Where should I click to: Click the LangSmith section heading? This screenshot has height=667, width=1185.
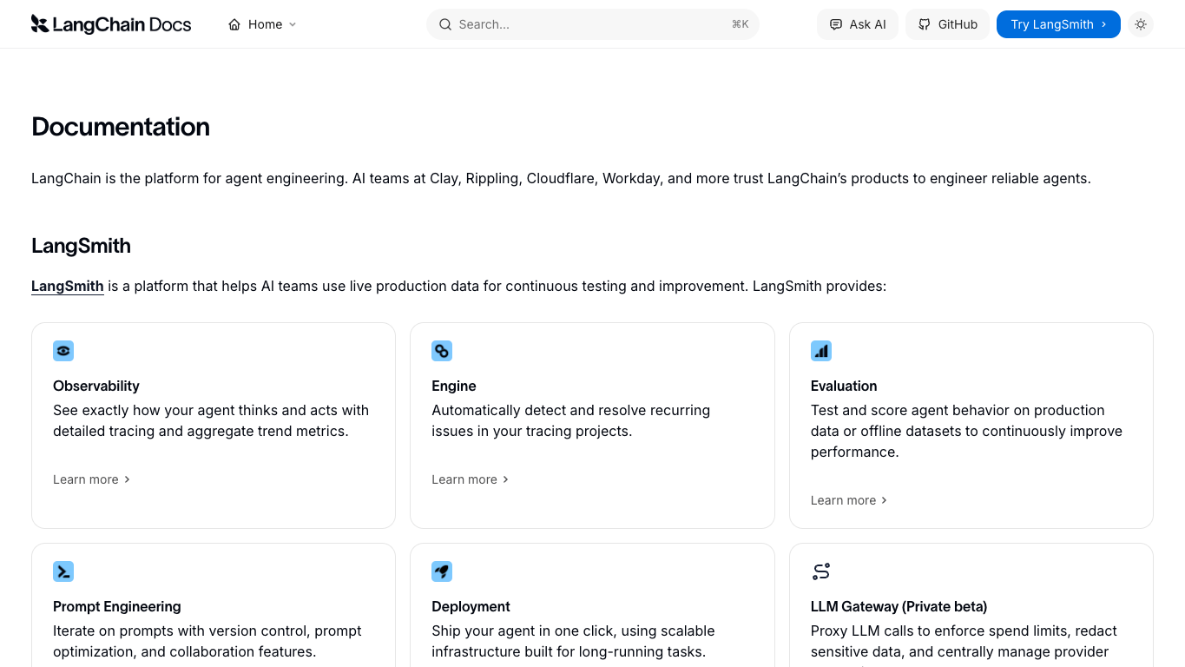(x=81, y=246)
